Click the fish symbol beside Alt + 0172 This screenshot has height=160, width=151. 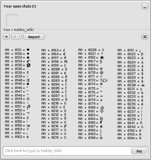click(105, 80)
